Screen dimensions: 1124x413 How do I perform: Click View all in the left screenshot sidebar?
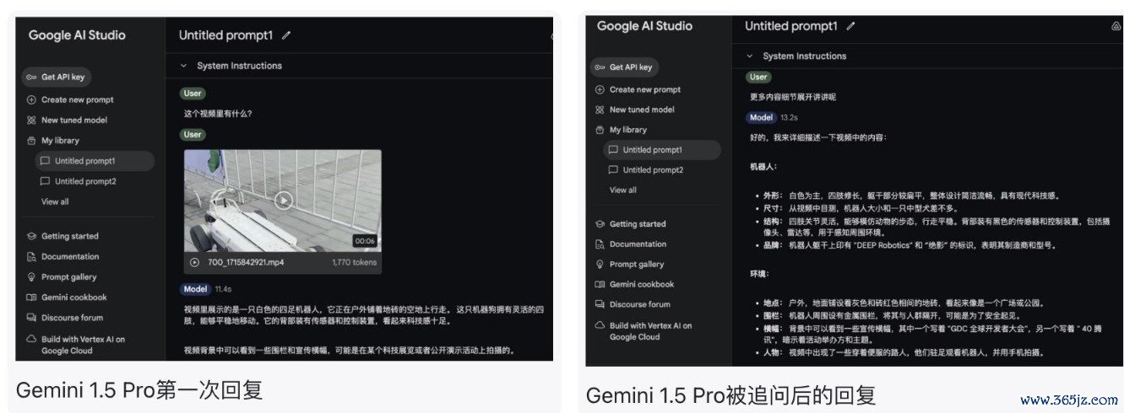55,201
